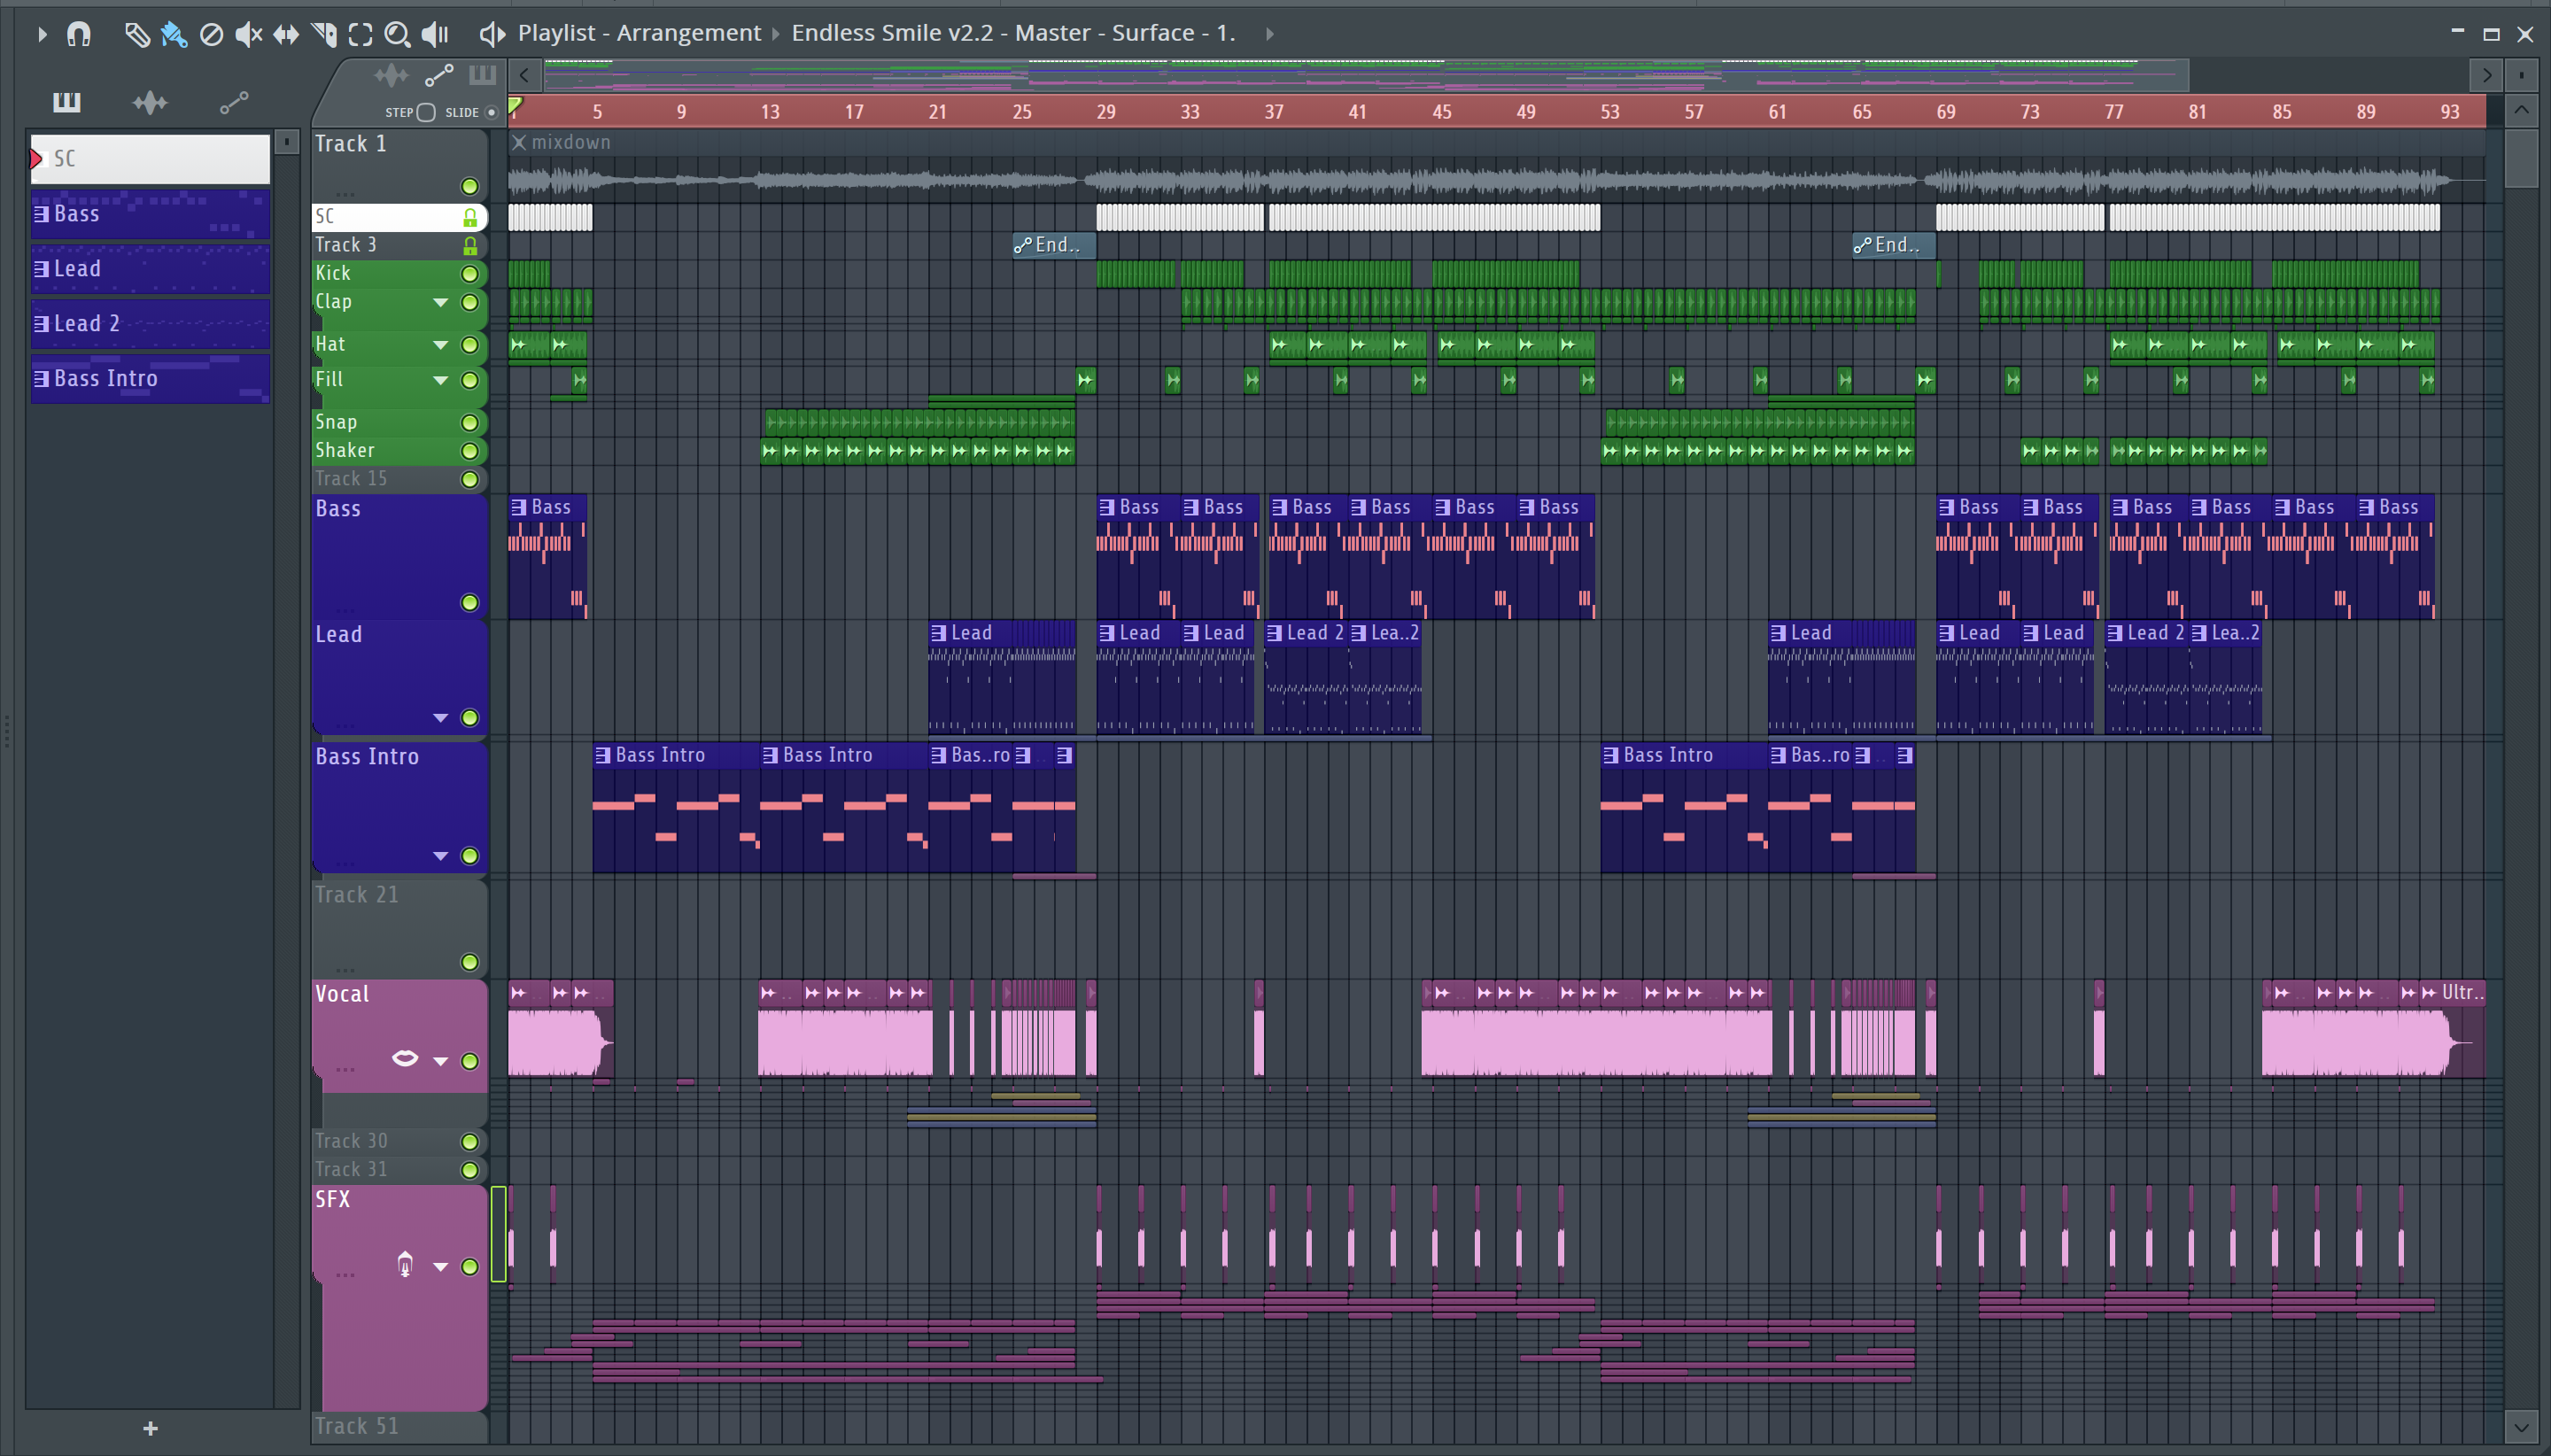Show audio clips in the picker panel

pos(150,102)
